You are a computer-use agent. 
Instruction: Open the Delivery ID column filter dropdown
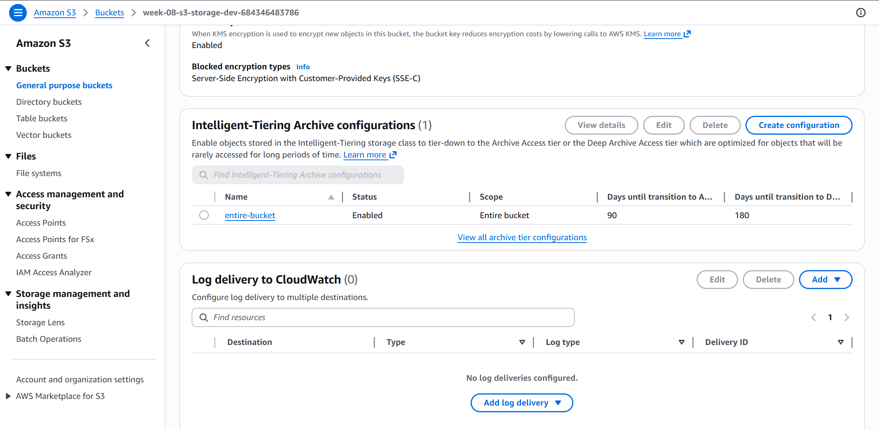coord(841,342)
